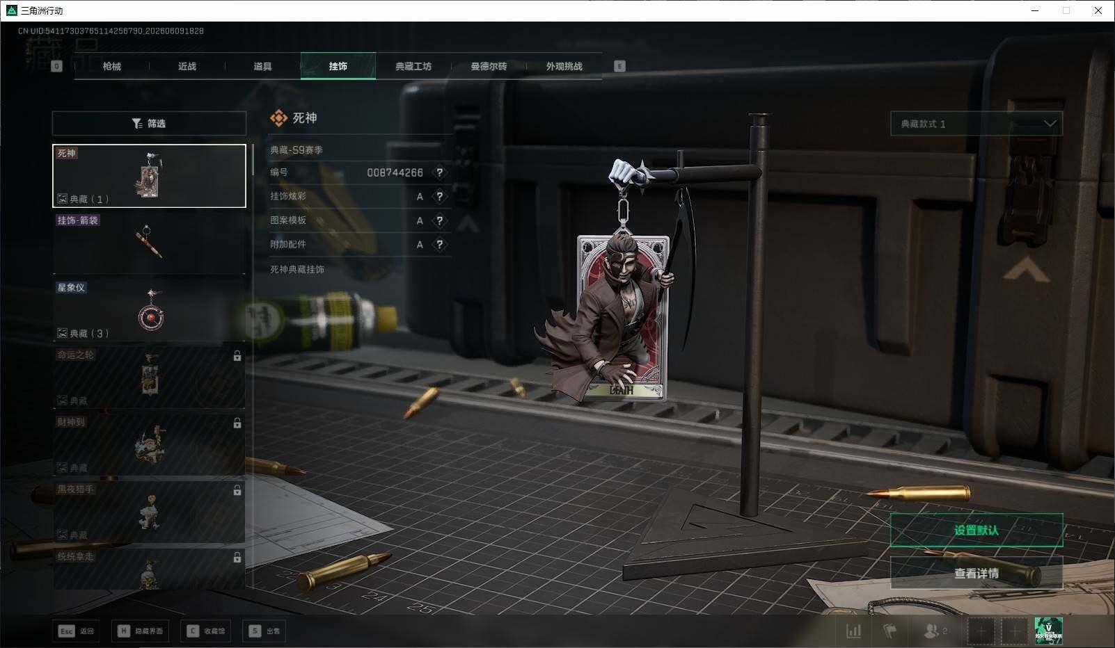Open the 筛选 filter button
This screenshot has height=648, width=1115.
149,124
